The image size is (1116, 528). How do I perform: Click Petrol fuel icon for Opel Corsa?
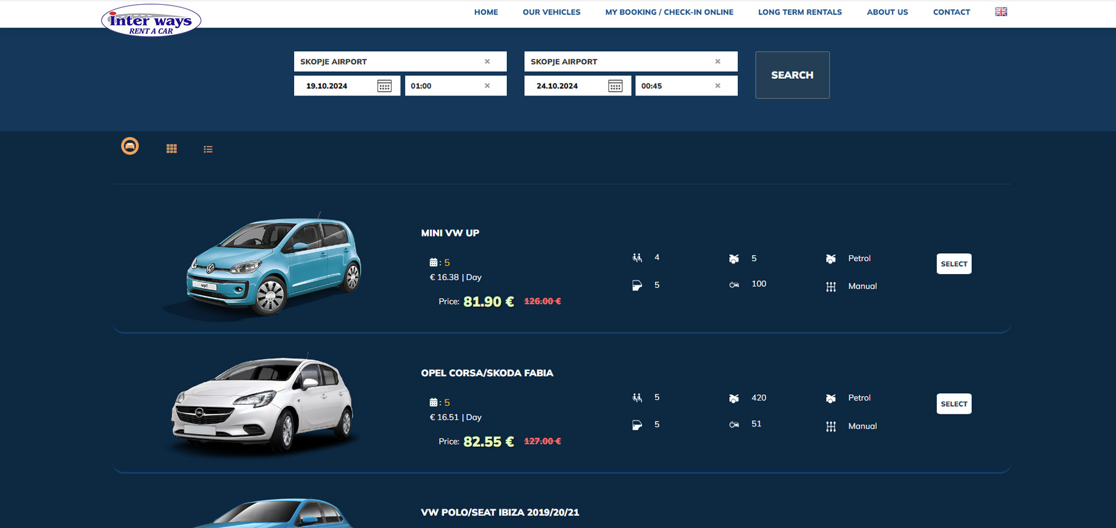(831, 398)
